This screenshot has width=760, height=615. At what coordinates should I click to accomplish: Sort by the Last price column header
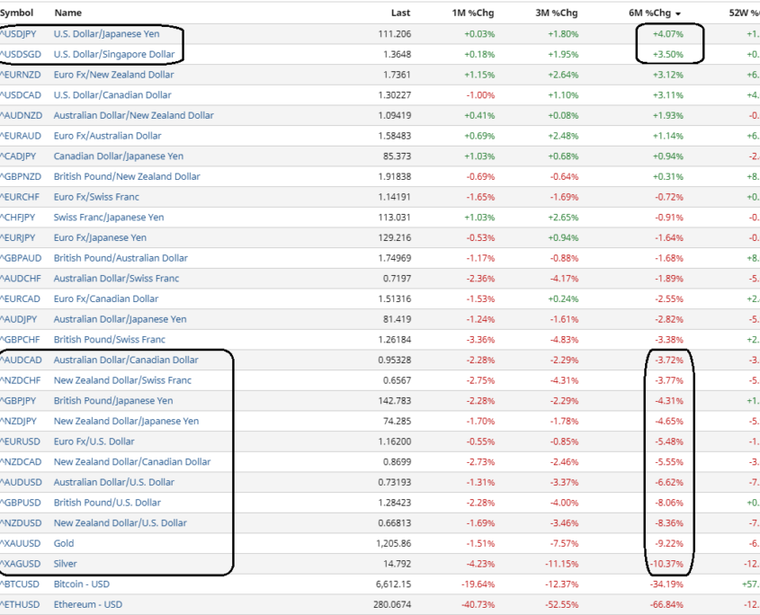click(x=400, y=13)
